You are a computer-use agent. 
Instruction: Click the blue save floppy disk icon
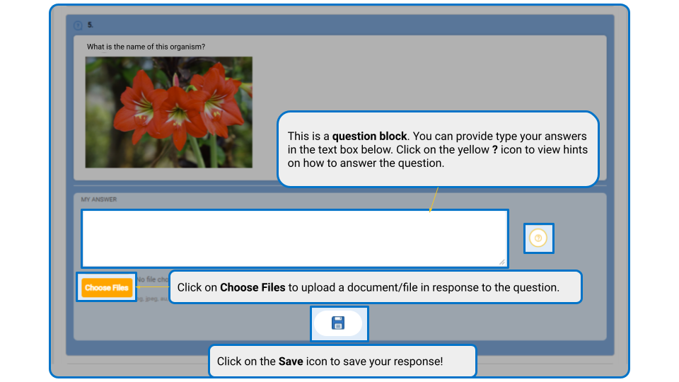[x=338, y=323]
